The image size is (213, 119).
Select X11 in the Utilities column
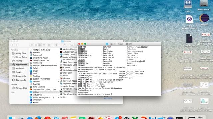(x=65, y=97)
